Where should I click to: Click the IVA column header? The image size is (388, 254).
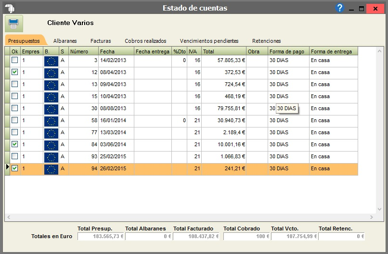pyautogui.click(x=194, y=51)
